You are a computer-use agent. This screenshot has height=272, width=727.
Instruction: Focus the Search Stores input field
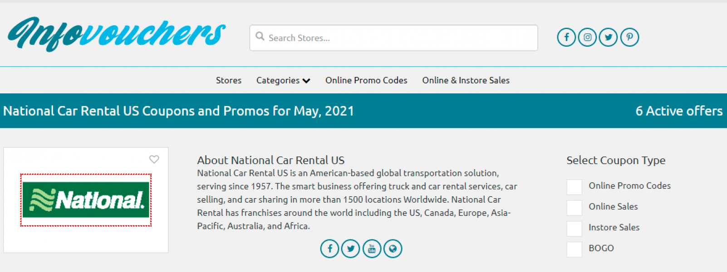pos(393,38)
